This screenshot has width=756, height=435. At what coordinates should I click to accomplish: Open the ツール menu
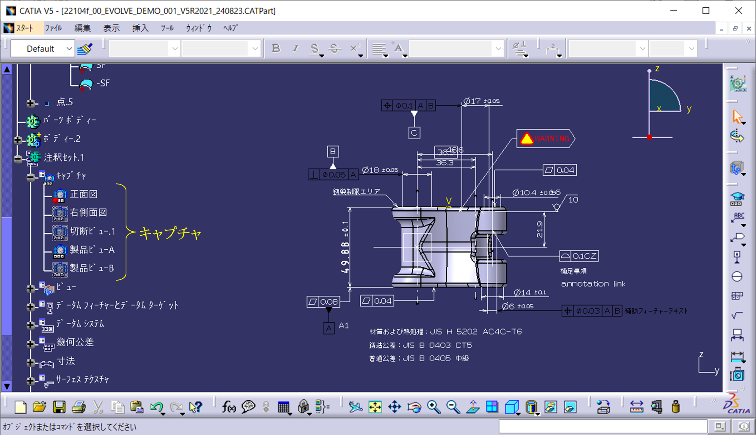click(167, 28)
